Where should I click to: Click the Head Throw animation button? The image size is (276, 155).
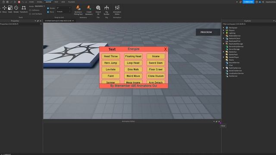click(111, 56)
